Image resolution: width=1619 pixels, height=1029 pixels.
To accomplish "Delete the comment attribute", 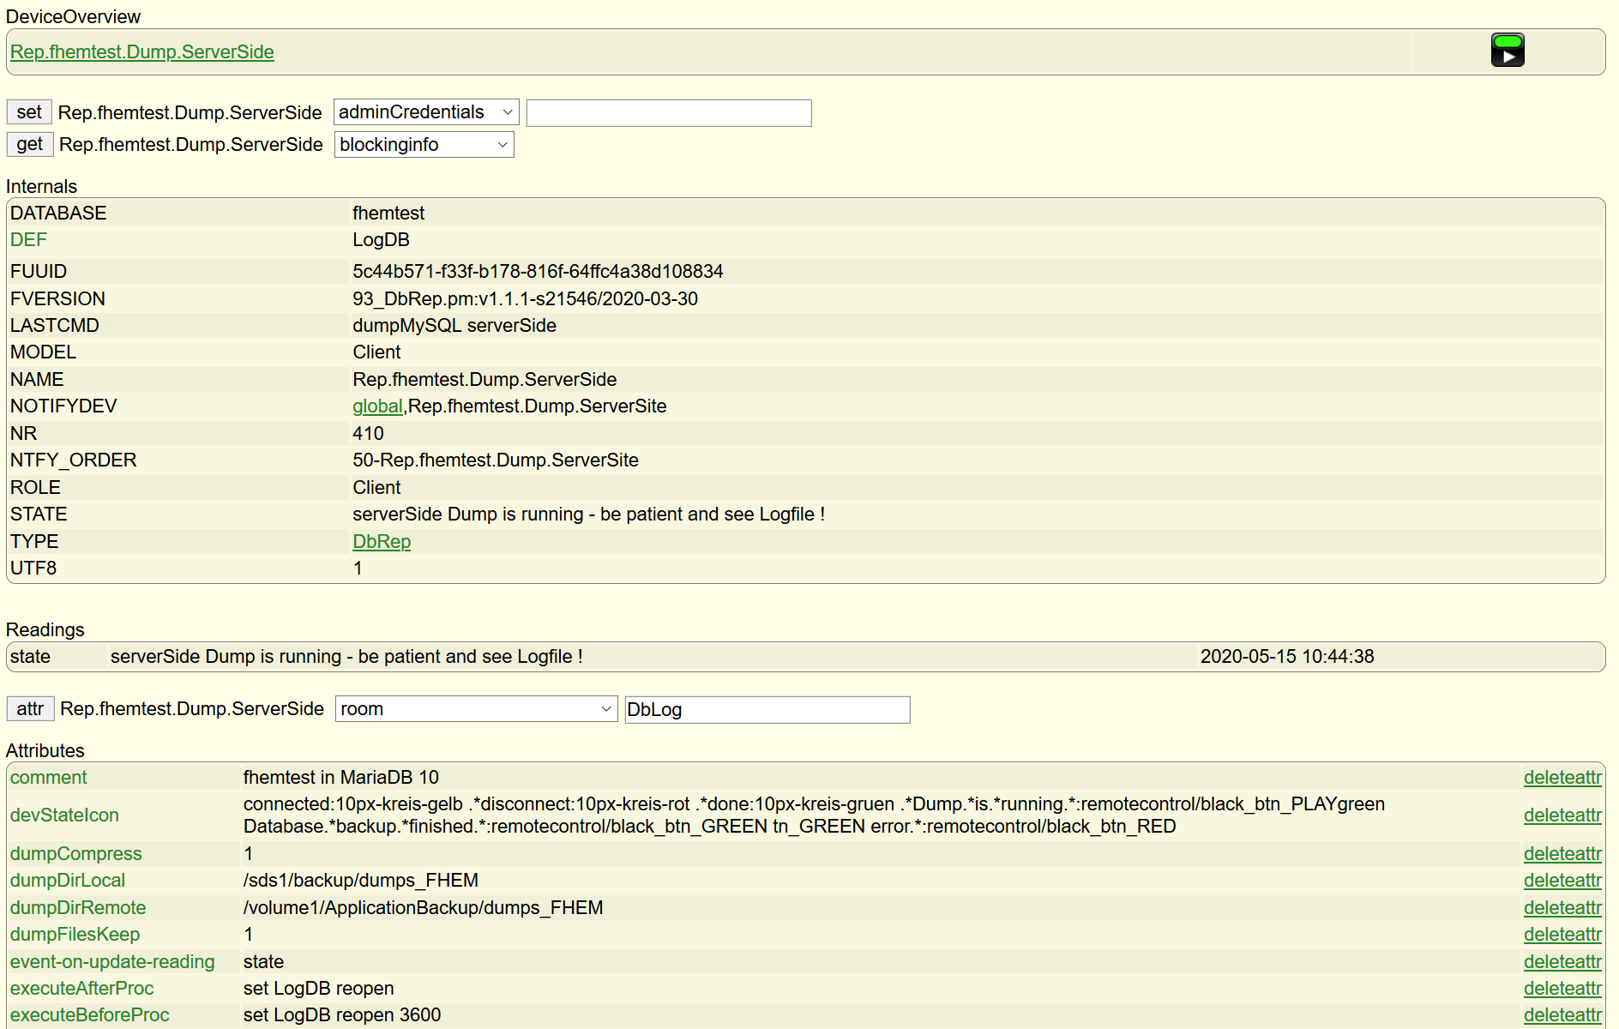I will pos(1562,778).
